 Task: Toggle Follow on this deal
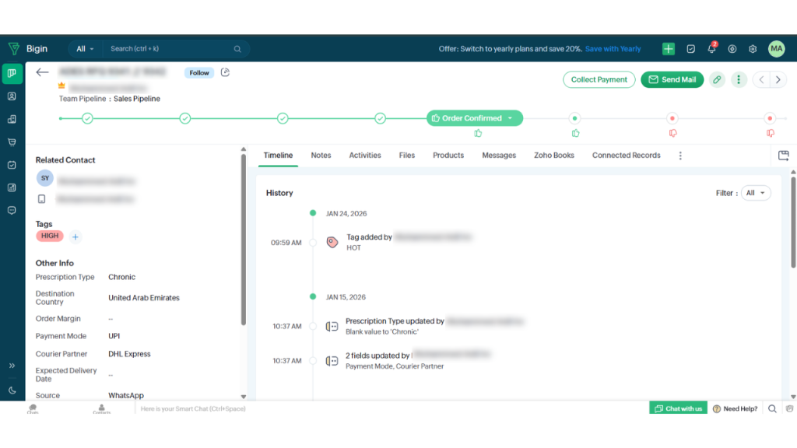(199, 73)
